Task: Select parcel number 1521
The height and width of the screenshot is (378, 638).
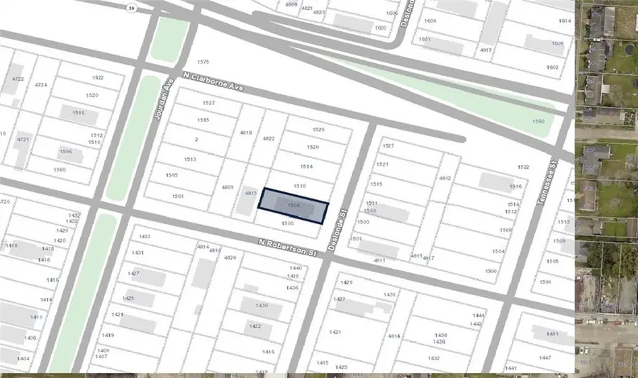Action: (382, 165)
